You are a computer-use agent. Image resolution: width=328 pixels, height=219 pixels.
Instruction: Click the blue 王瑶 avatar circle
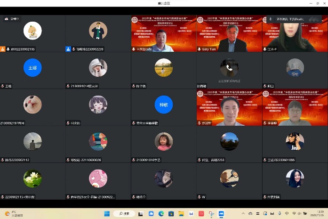point(32,68)
